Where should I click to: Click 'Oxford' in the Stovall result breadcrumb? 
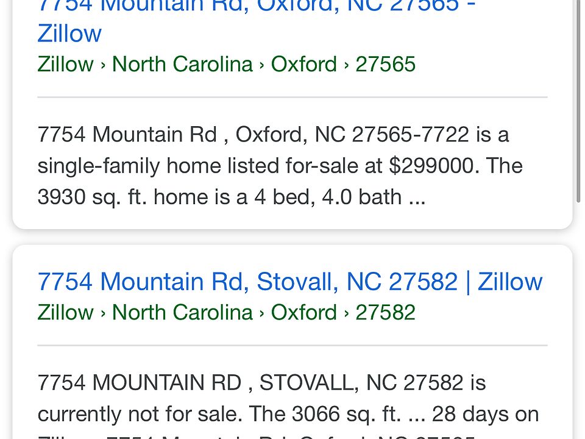point(303,312)
